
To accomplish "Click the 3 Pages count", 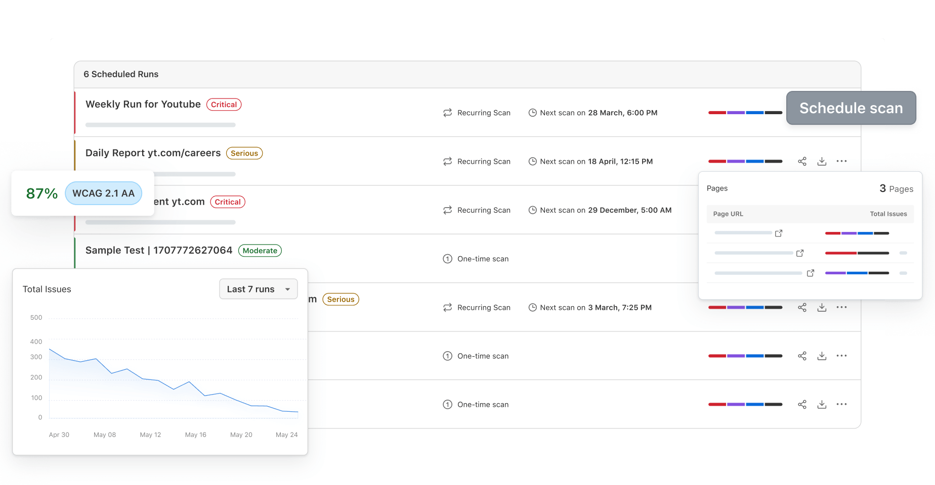I will point(897,188).
